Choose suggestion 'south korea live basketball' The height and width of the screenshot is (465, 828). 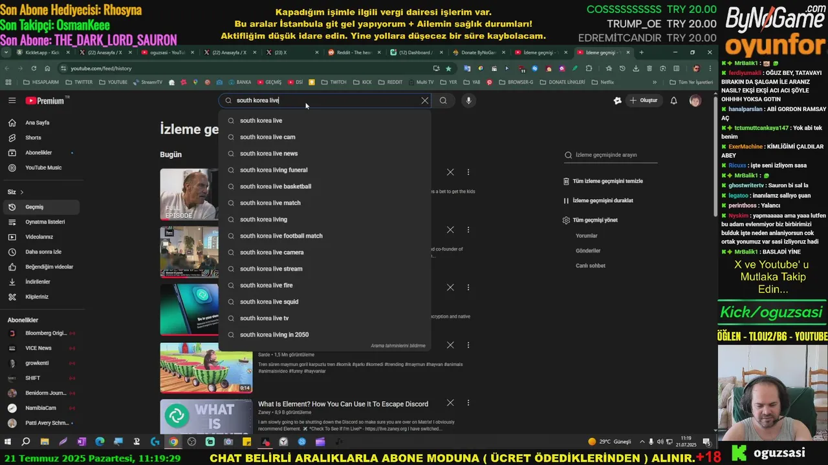[325, 186]
